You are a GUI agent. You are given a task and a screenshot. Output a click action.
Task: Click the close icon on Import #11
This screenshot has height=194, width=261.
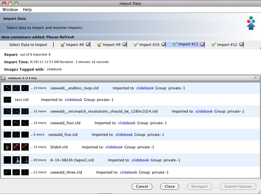[x=202, y=44]
